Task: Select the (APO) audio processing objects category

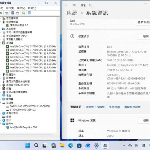Action: coord(17,36)
